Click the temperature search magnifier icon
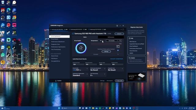This screenshot has height=110, width=196. [x=120, y=41]
